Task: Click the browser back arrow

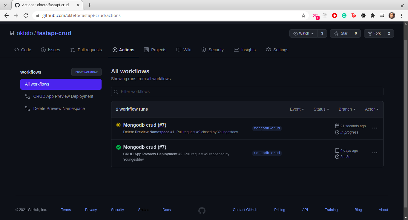Action: pos(7,16)
